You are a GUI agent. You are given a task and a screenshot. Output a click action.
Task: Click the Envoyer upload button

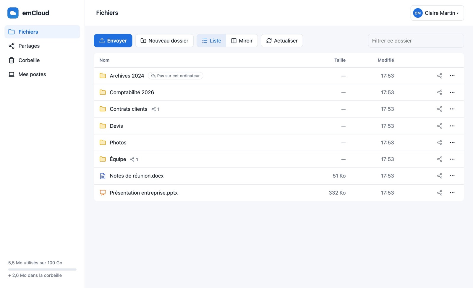(113, 40)
